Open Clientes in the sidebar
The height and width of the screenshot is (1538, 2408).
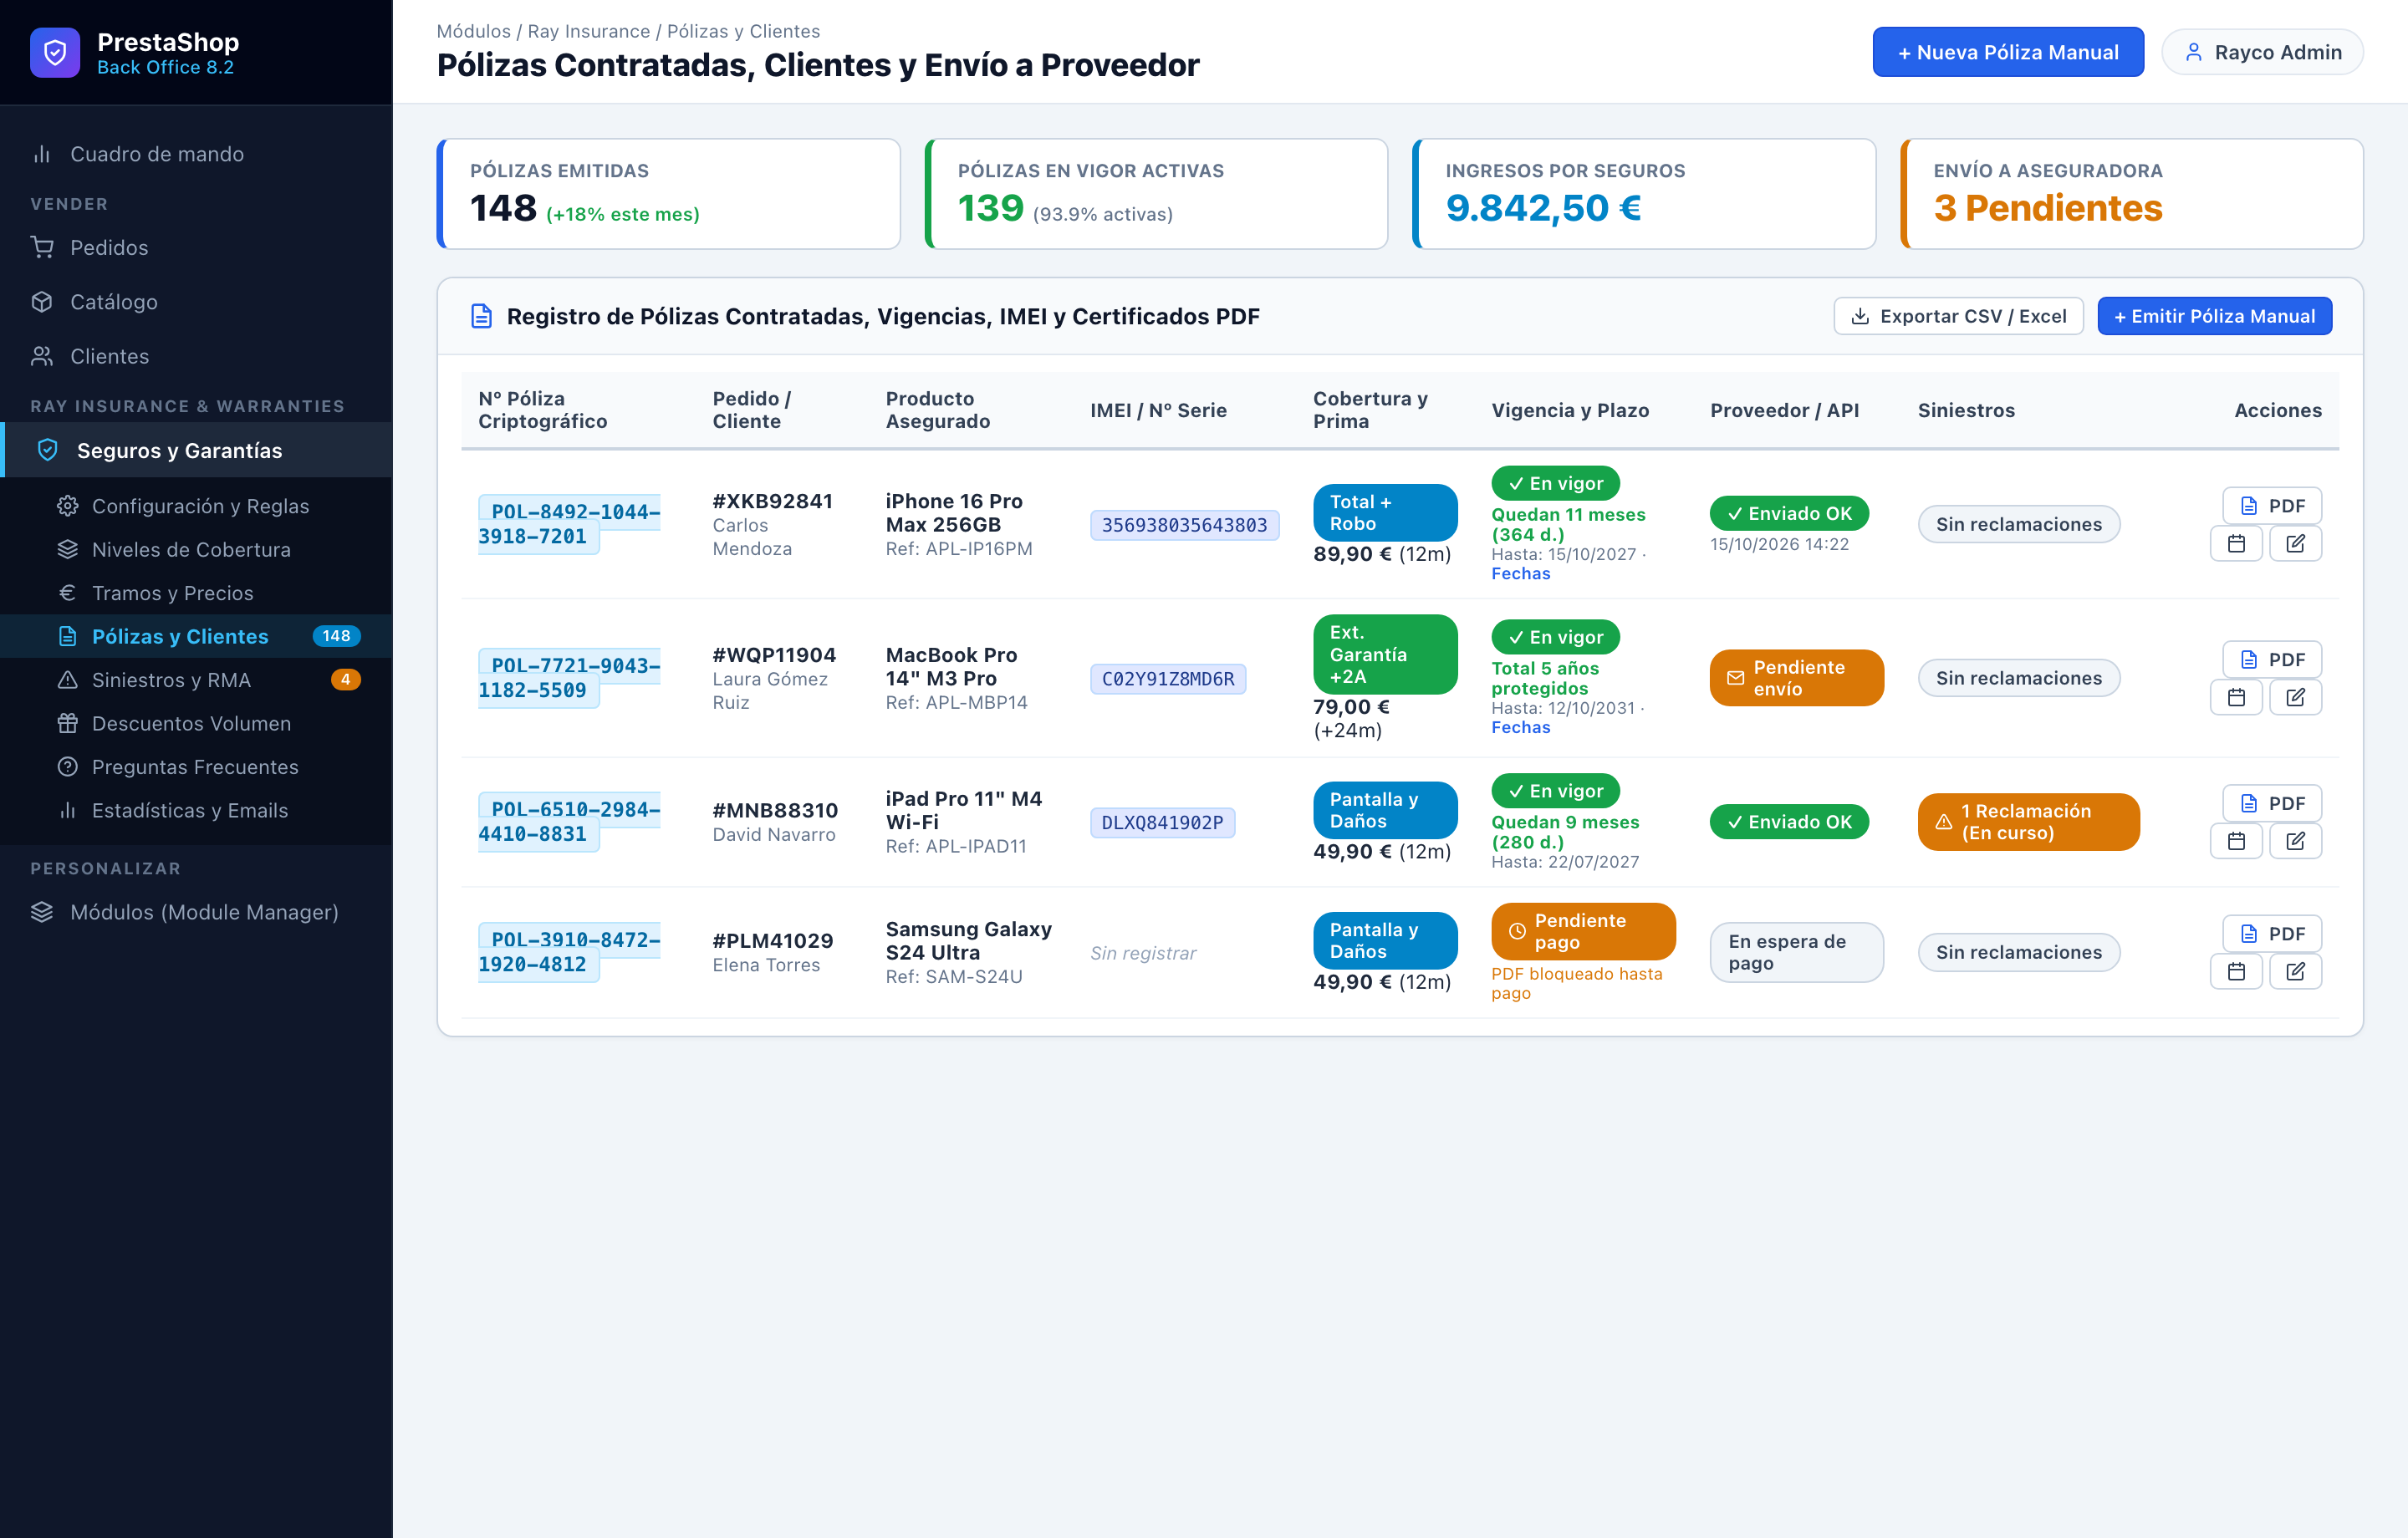(196, 356)
